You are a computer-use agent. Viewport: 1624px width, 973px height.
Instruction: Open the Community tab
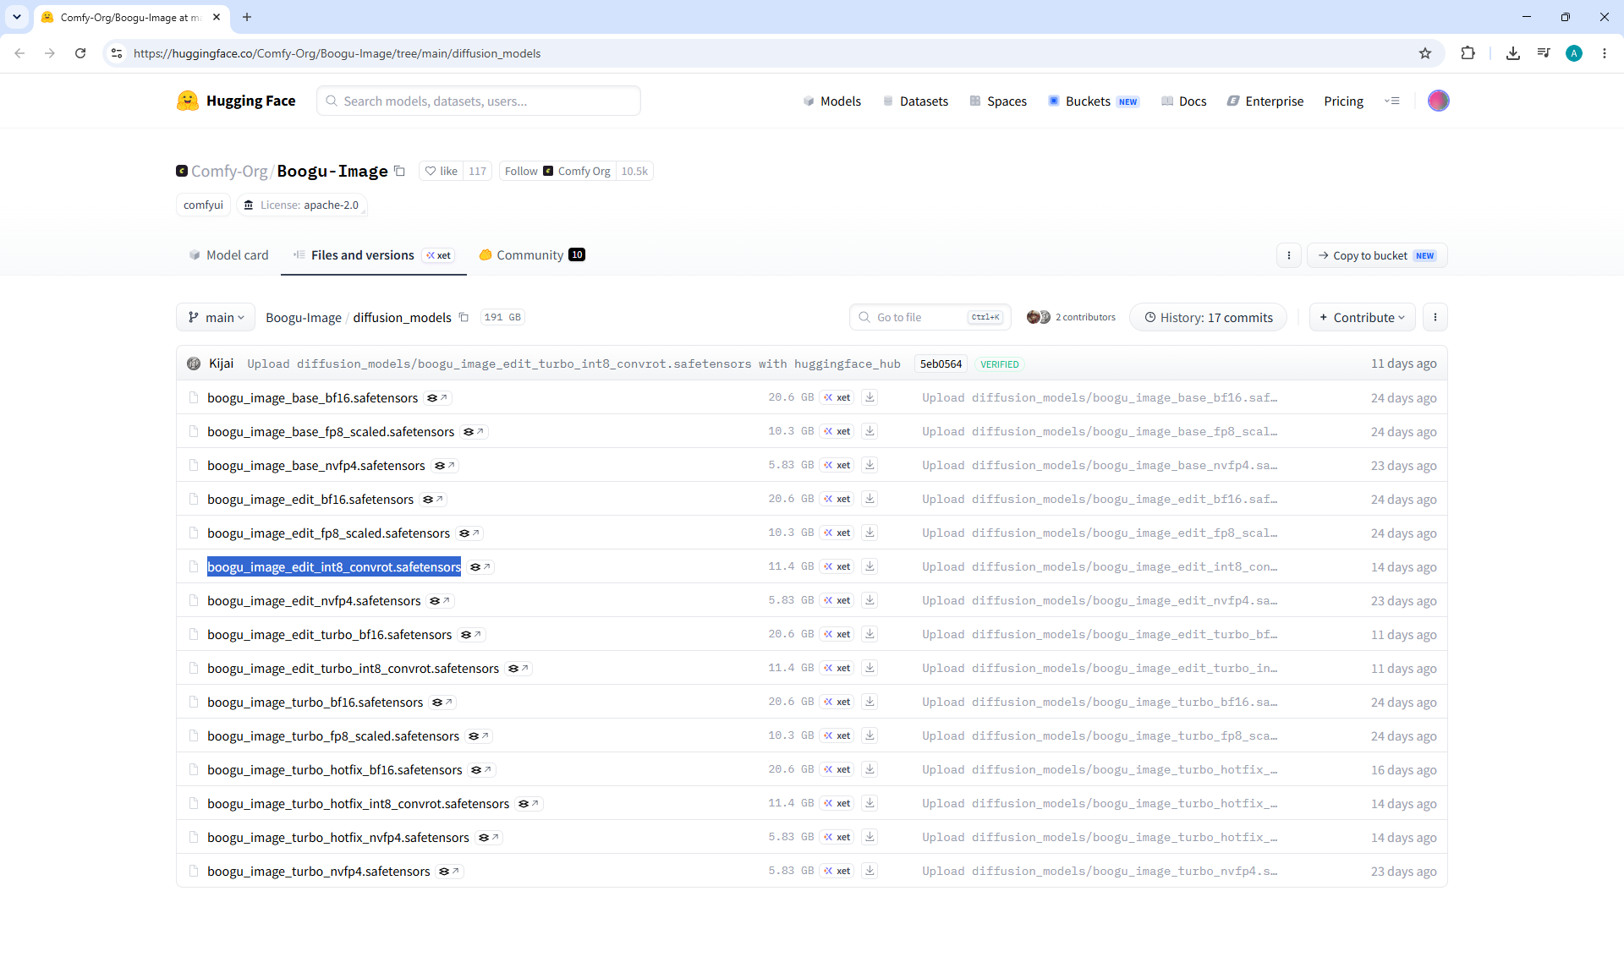click(x=532, y=255)
